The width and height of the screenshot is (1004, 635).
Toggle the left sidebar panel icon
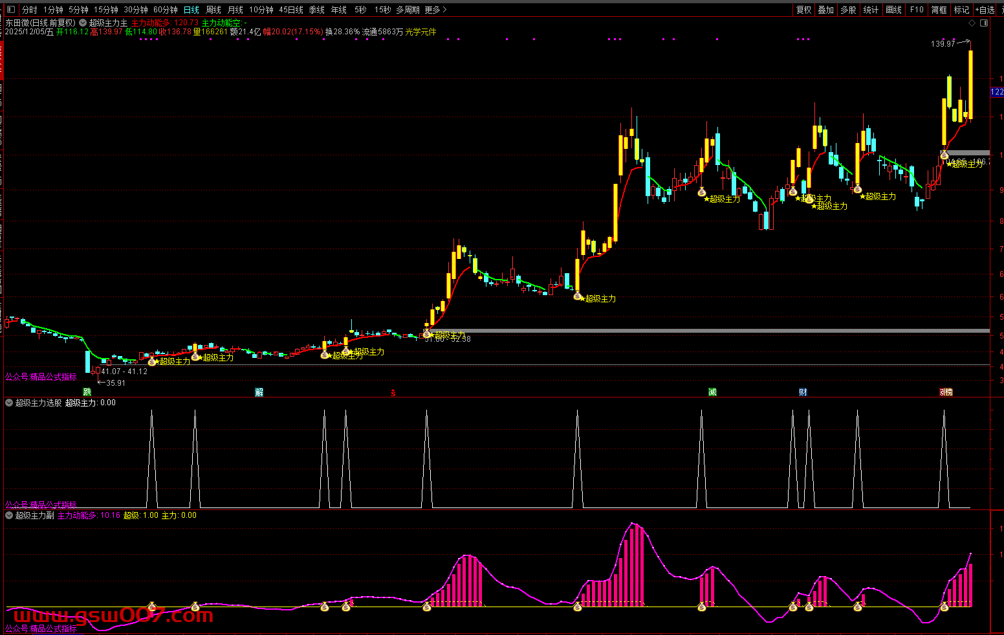coord(10,10)
